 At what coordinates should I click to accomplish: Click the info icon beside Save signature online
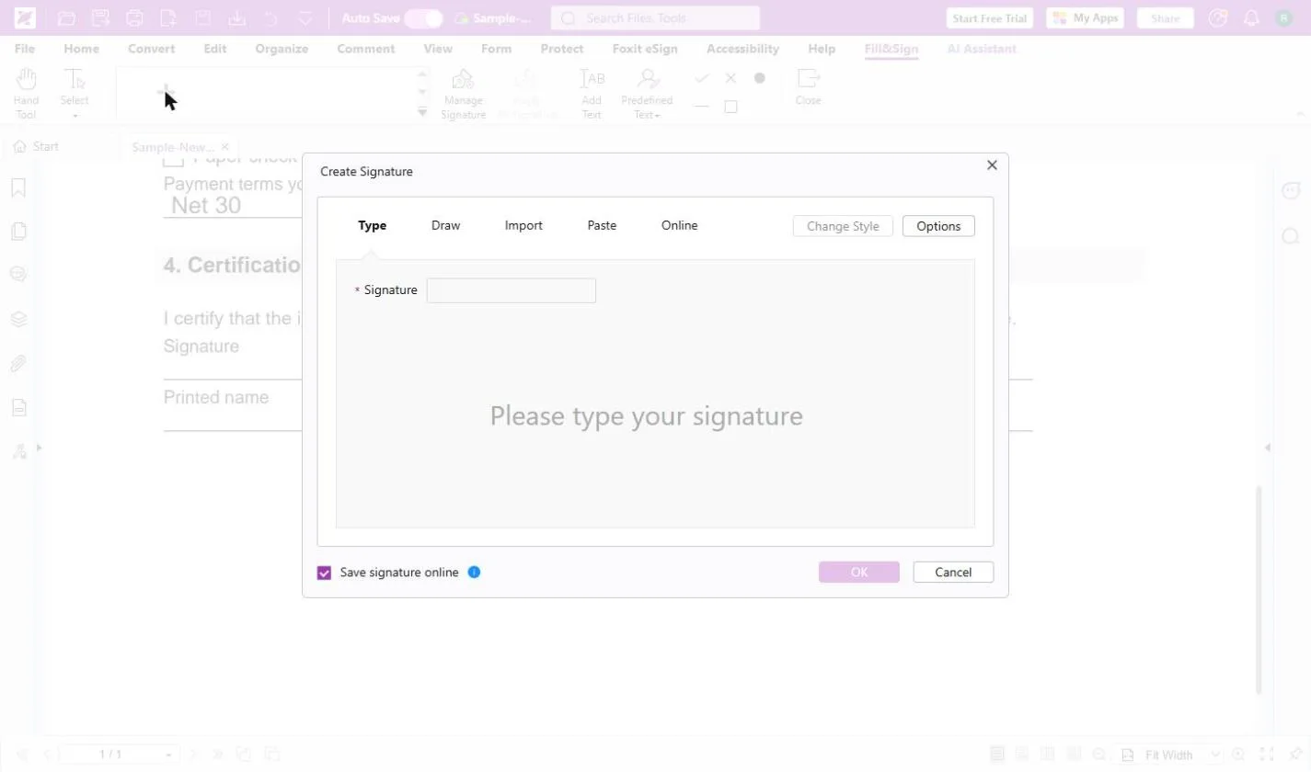(474, 572)
